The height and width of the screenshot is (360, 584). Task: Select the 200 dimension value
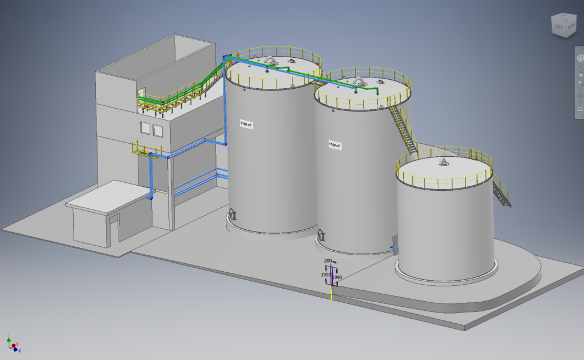point(328,261)
